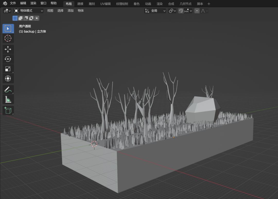The image size is (278, 199).
Task: Open the 添加 menu in viewport header
Action: 71,11
